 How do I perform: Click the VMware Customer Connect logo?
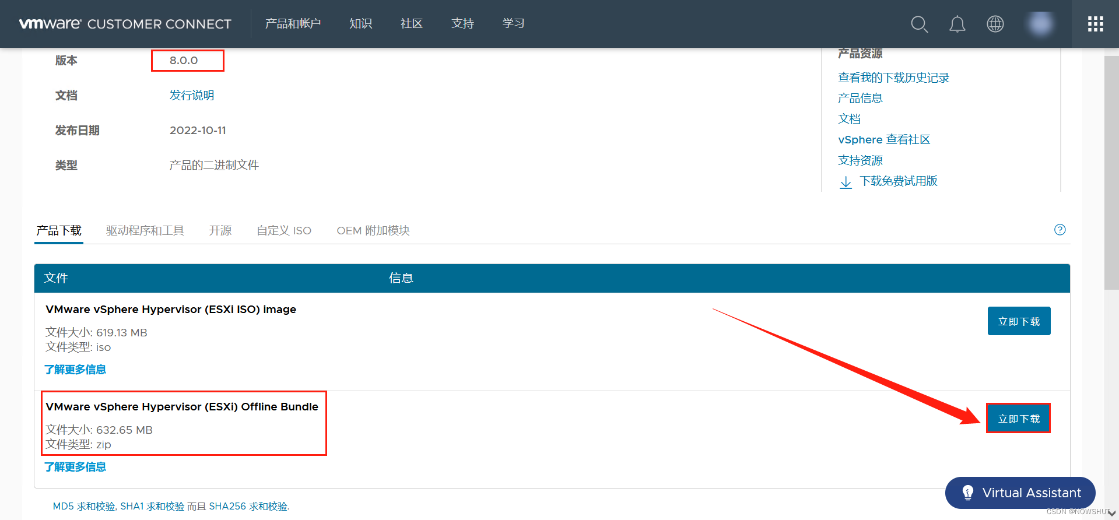pos(125,24)
